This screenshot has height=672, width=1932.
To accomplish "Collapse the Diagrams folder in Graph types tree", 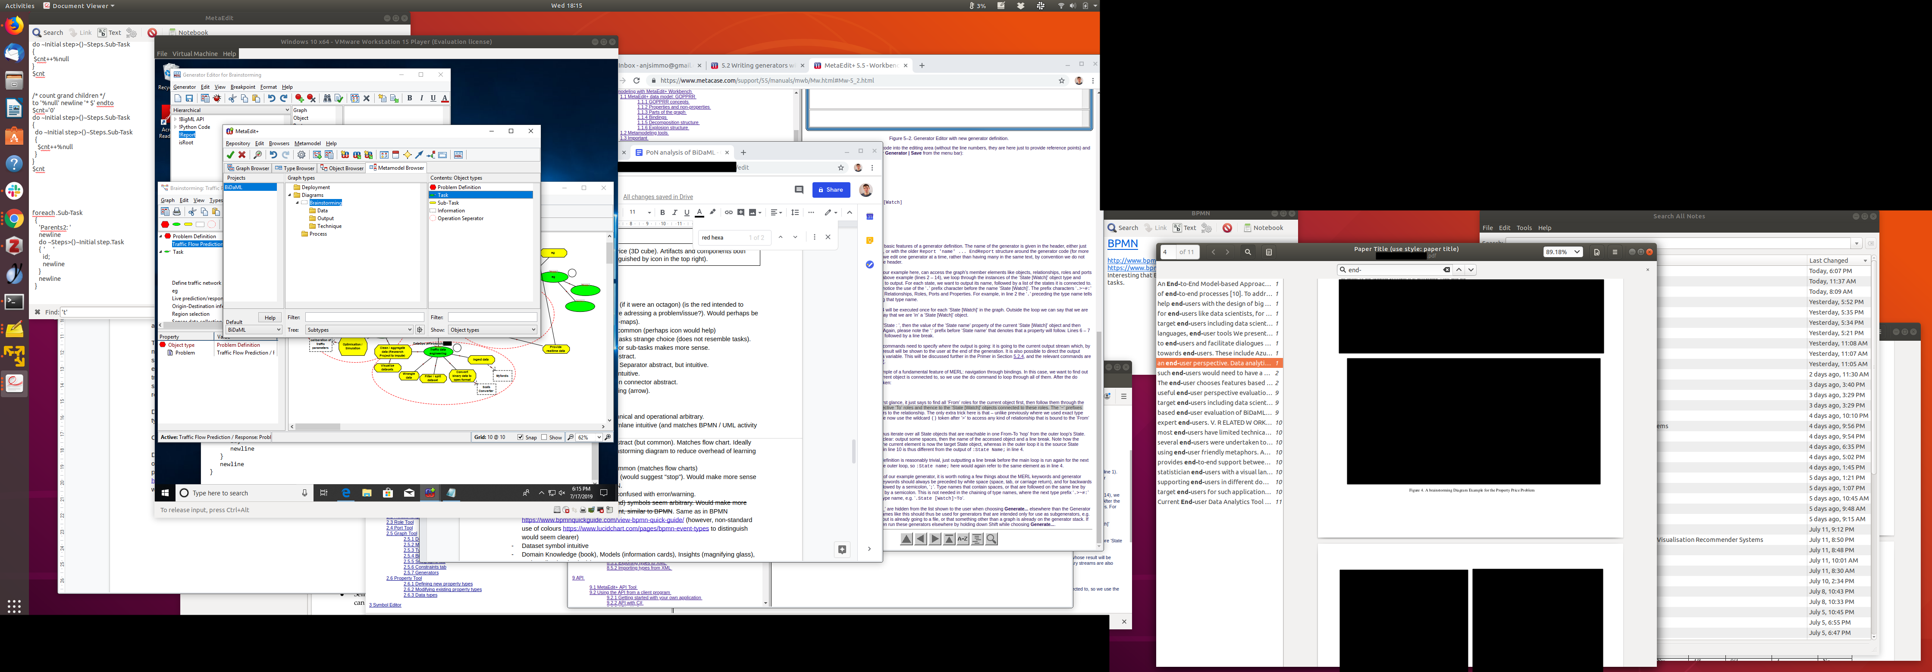I will (x=289, y=195).
